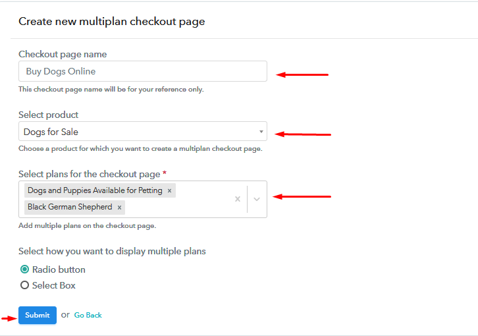Screen dimensions: 478x336
Task: Click the 'Select product' field label
Action: point(49,115)
